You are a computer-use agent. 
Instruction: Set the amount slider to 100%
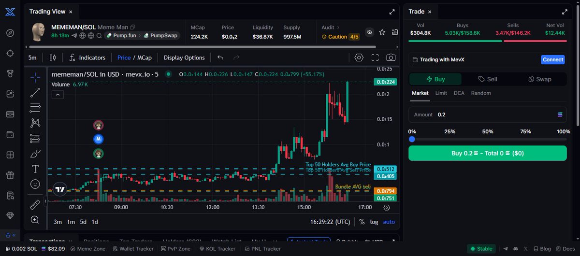tap(563, 131)
